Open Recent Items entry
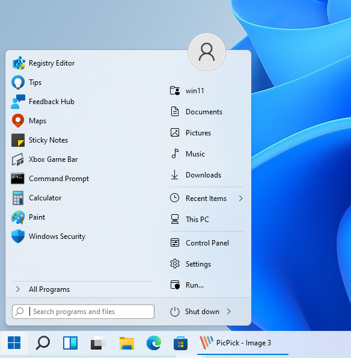The image size is (351, 358). (x=207, y=199)
